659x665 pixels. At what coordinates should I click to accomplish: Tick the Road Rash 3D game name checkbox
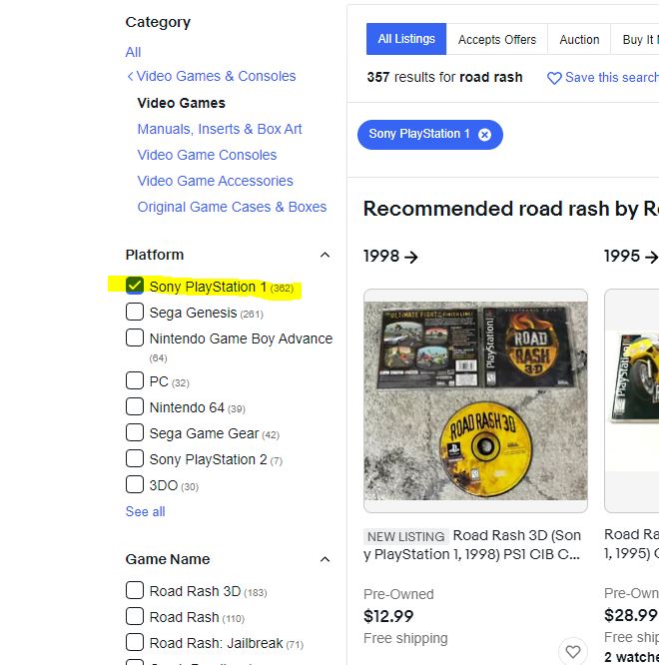coord(135,590)
